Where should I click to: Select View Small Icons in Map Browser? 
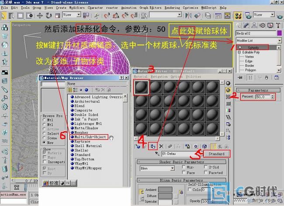tap(81, 90)
